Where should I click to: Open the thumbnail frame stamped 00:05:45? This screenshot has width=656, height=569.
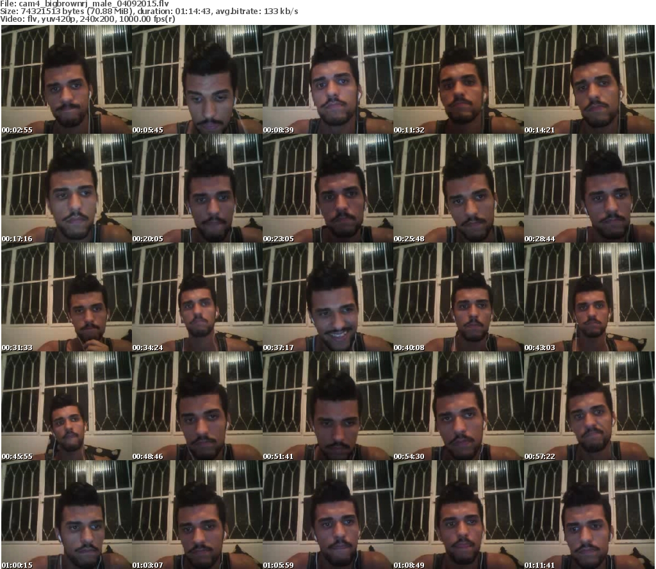[x=197, y=79]
